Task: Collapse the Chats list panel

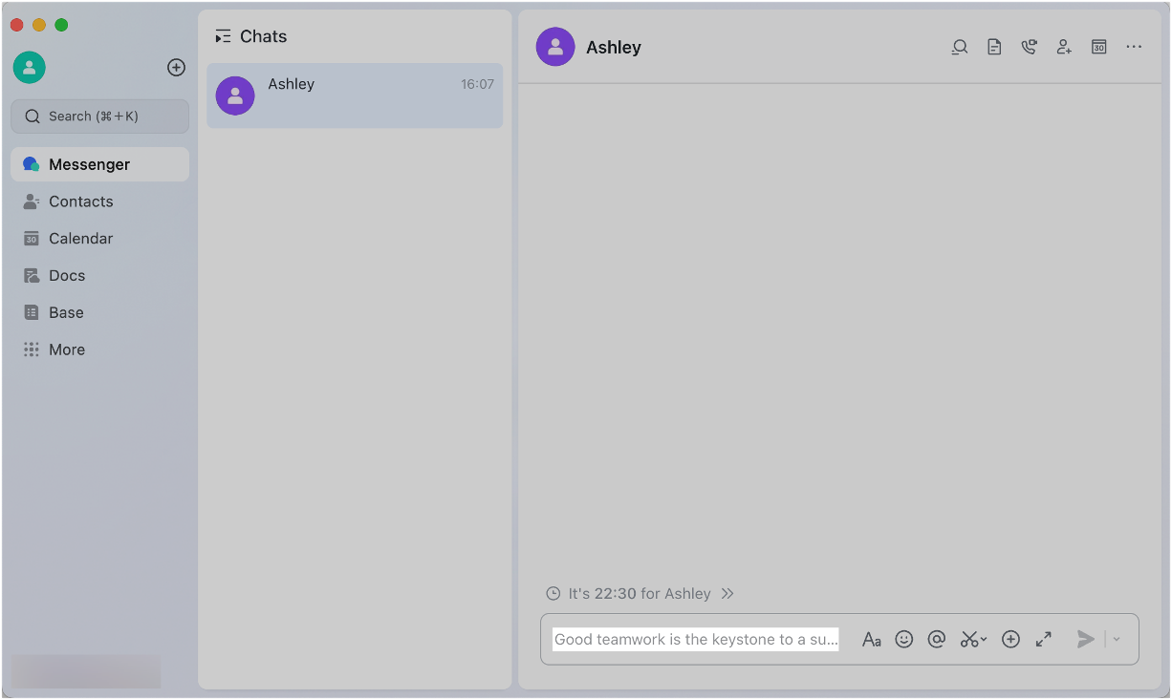Action: pos(223,35)
